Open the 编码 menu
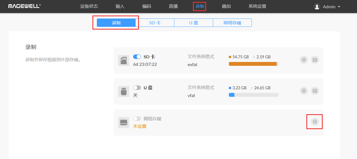357x159 pixels. (146, 6)
